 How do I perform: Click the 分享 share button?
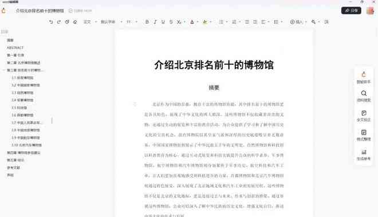click(351, 11)
